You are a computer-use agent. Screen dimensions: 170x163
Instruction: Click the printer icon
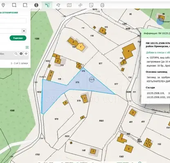102,5
